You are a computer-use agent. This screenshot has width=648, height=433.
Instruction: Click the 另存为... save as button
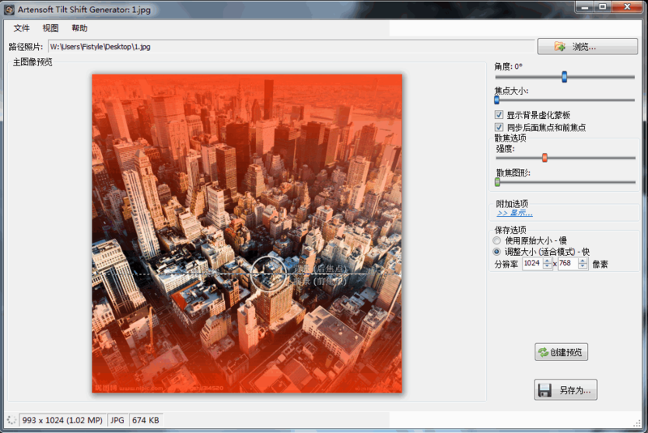[565, 389]
